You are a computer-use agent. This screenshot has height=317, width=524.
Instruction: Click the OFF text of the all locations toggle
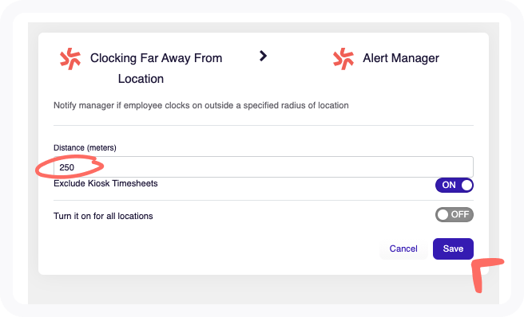click(460, 214)
